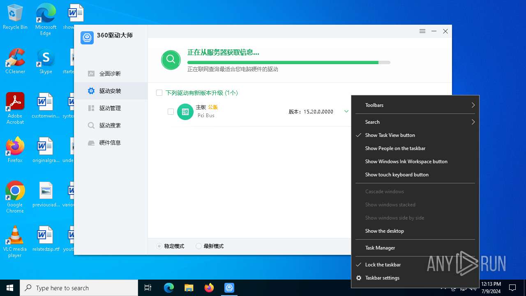Open 硬件信息 hardware info section

click(111, 143)
